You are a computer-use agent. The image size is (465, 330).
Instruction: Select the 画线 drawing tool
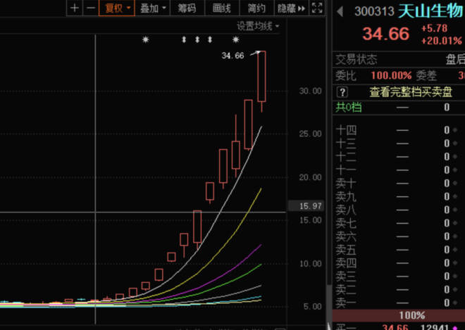point(221,8)
